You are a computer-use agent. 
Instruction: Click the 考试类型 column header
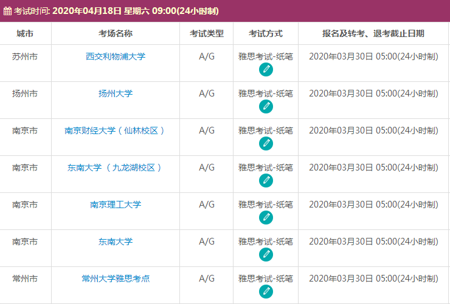click(x=207, y=33)
